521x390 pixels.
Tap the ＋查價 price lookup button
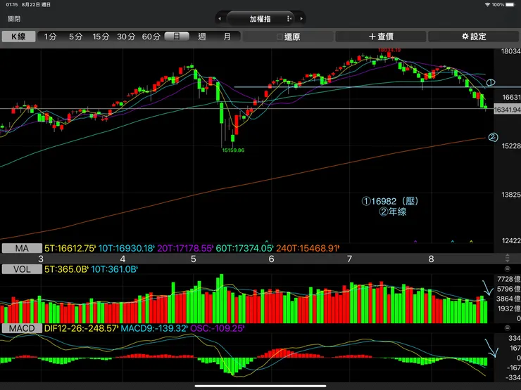click(x=381, y=37)
